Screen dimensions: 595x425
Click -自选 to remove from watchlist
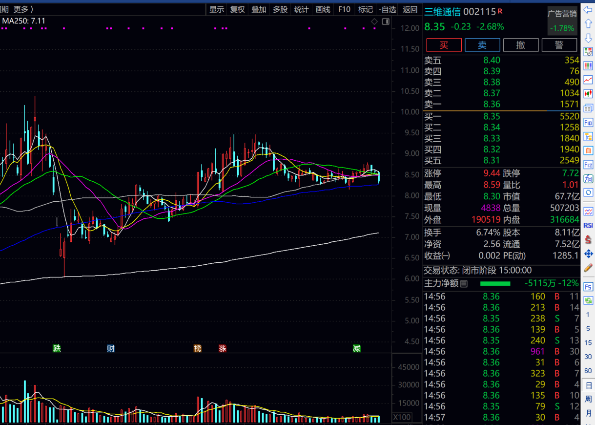[388, 9]
